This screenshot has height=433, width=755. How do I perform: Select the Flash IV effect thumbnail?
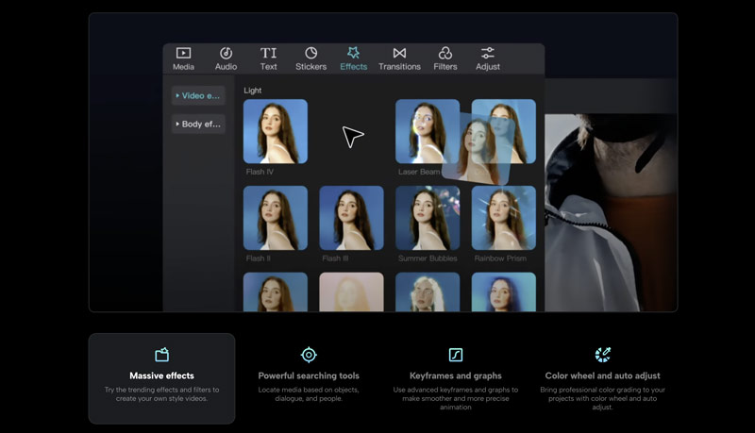click(275, 131)
